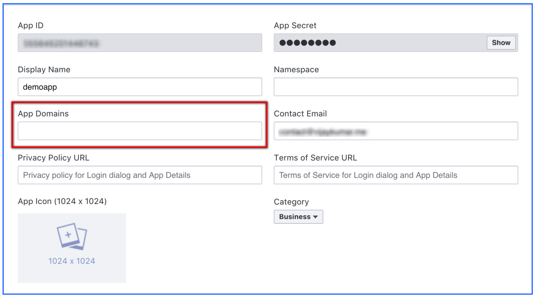The width and height of the screenshot is (536, 296).
Task: Focus the Display Name field containing demoapp
Action: pos(140,87)
